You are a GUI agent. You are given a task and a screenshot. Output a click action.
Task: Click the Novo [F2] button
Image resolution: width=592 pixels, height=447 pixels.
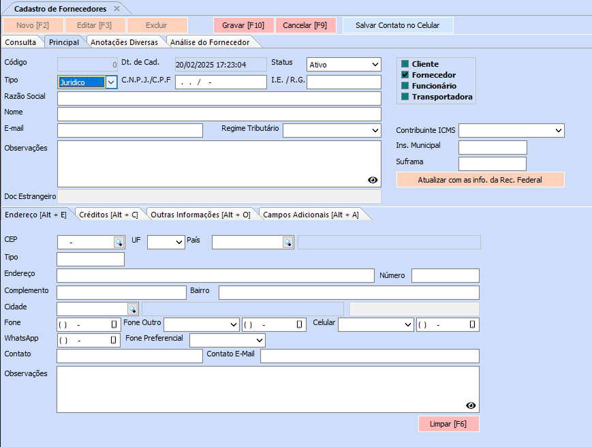pyautogui.click(x=33, y=25)
